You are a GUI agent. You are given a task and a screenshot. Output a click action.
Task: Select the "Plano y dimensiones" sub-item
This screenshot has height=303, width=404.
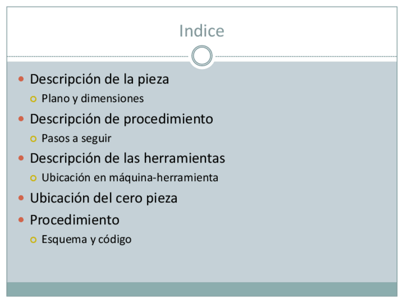[x=92, y=99]
